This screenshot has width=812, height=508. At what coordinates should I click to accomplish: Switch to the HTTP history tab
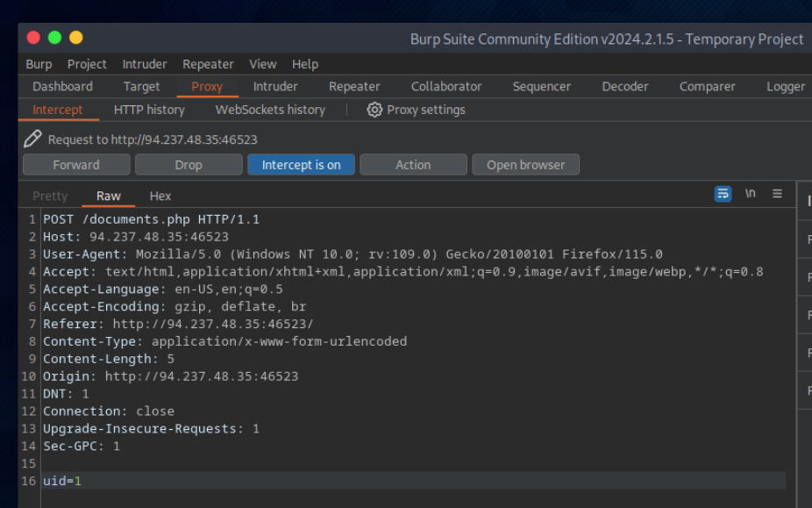coord(149,110)
